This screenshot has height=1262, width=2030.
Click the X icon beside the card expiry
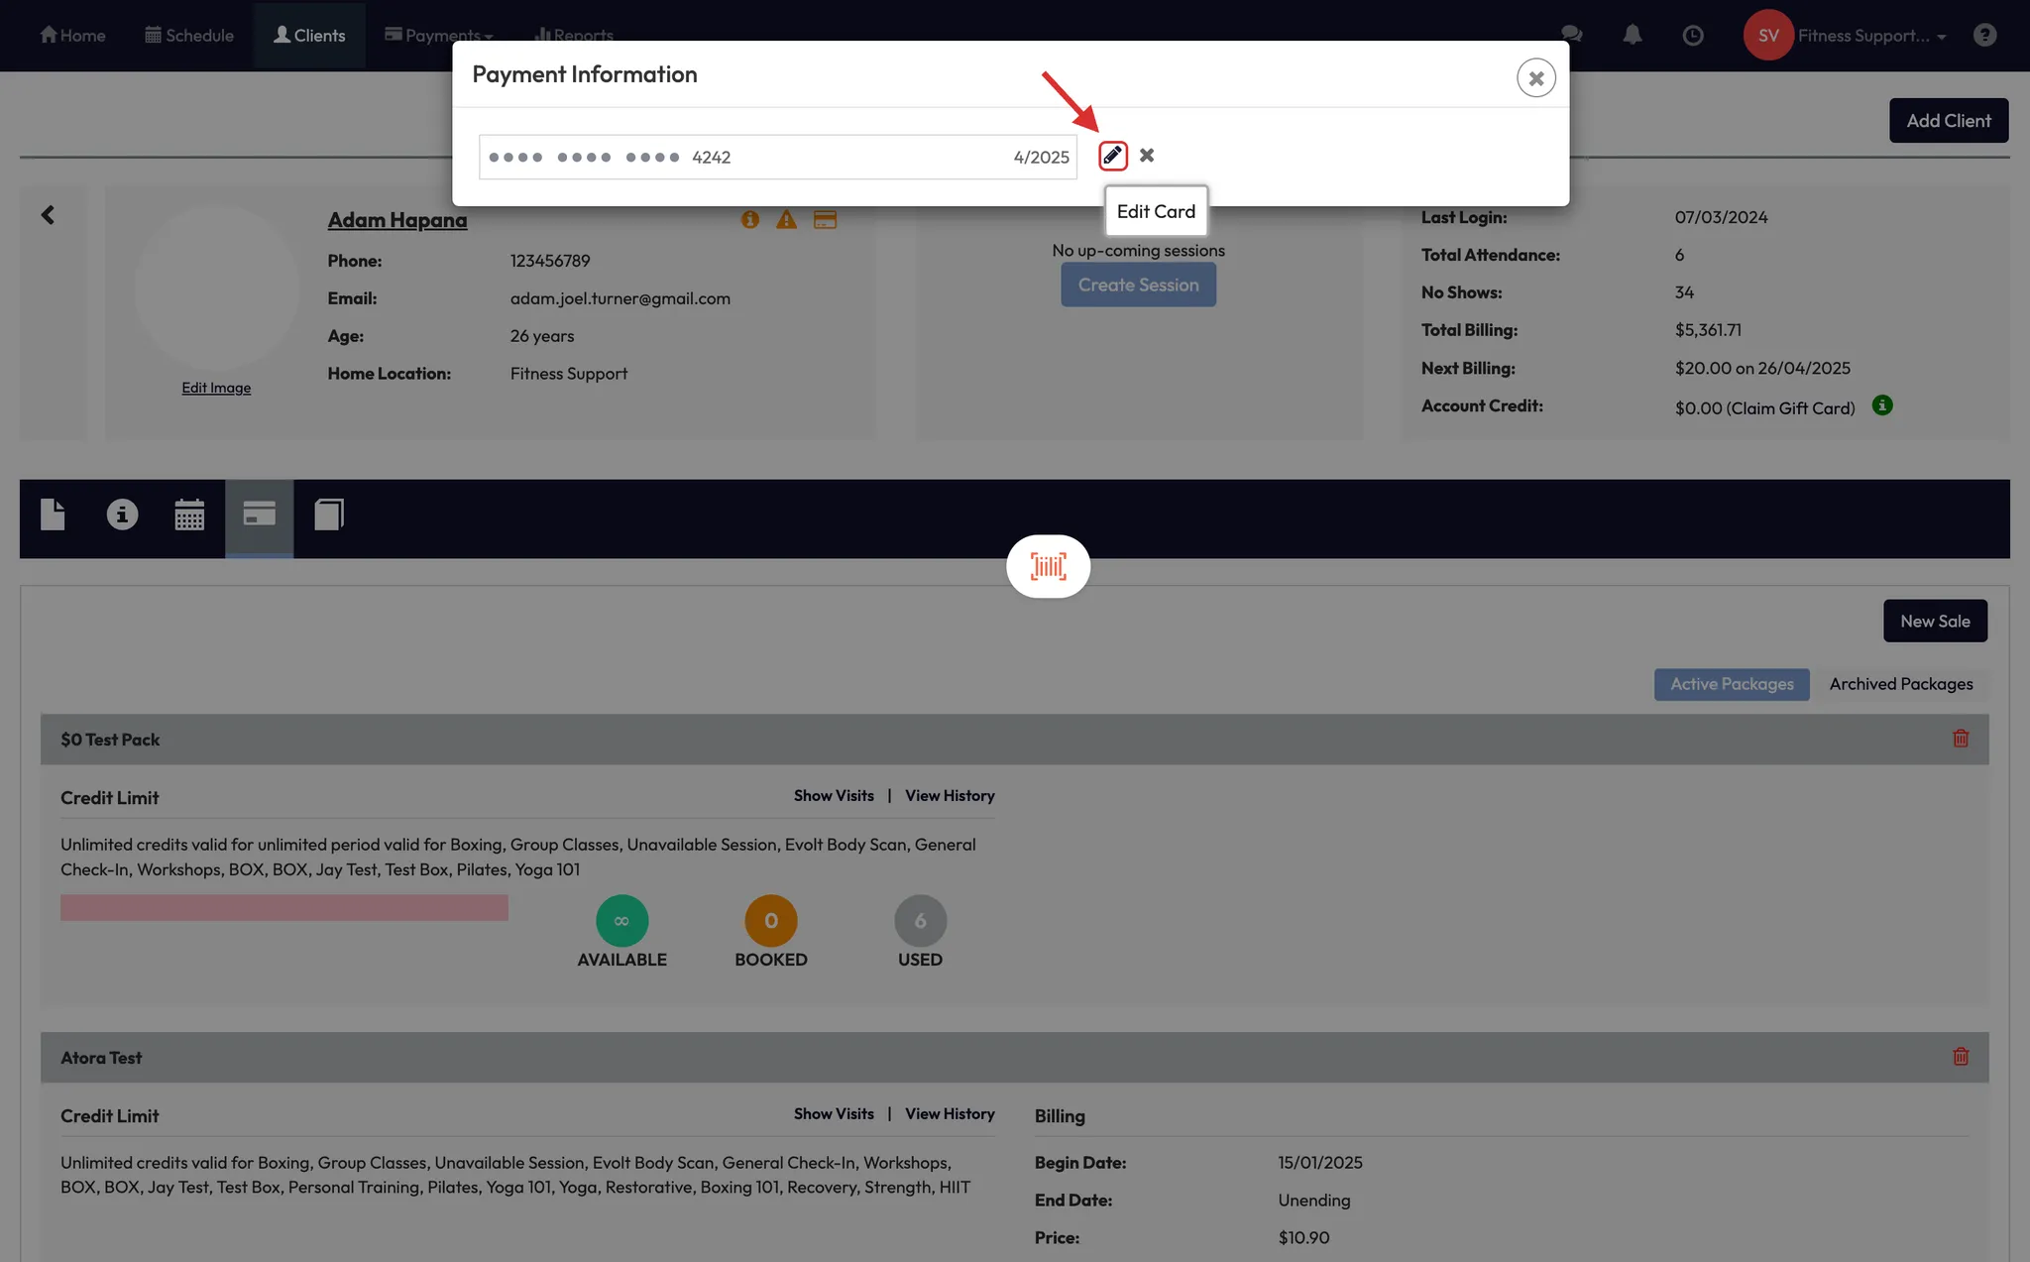pos(1147,156)
